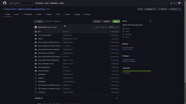Open the lesson_3 Abstract Classes folder

tap(49, 49)
